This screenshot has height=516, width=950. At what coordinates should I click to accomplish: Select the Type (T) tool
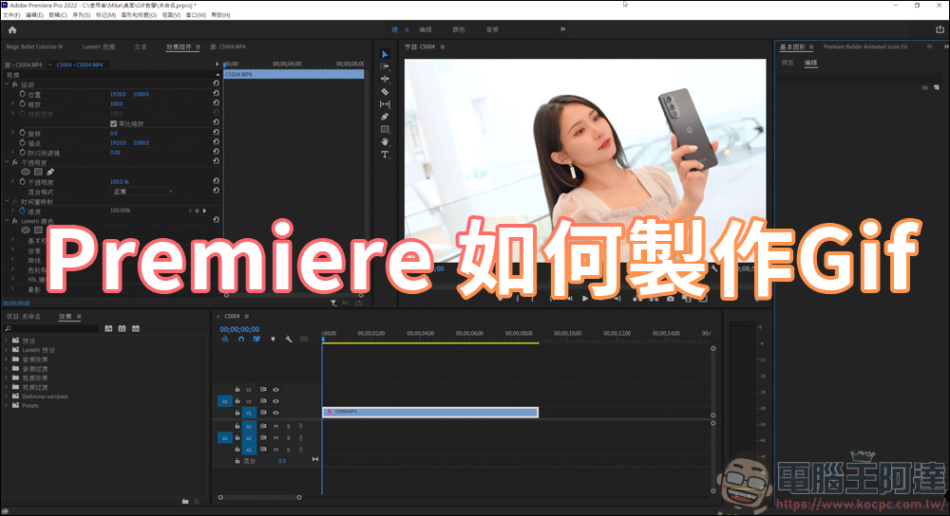click(385, 155)
